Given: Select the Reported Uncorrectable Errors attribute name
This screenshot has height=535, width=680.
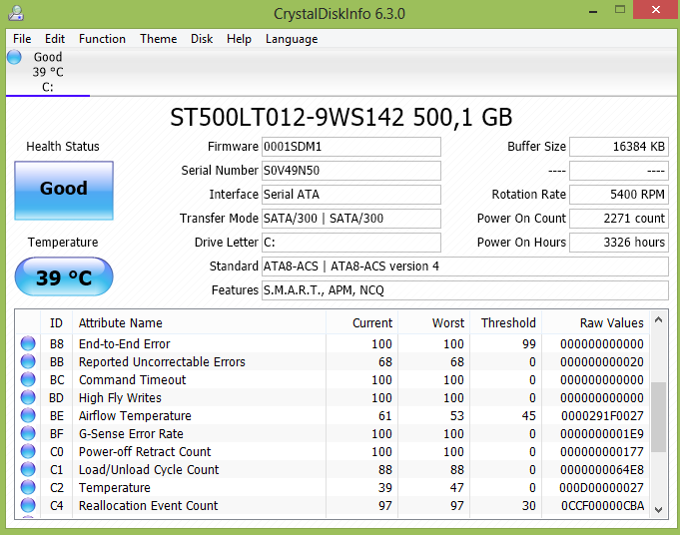Looking at the screenshot, I should coord(162,361).
